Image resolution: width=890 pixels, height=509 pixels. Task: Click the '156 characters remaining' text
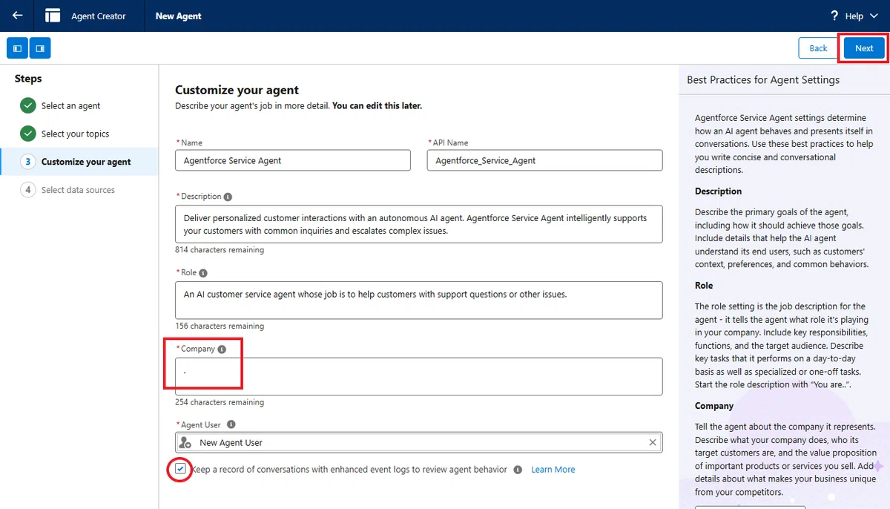220,326
